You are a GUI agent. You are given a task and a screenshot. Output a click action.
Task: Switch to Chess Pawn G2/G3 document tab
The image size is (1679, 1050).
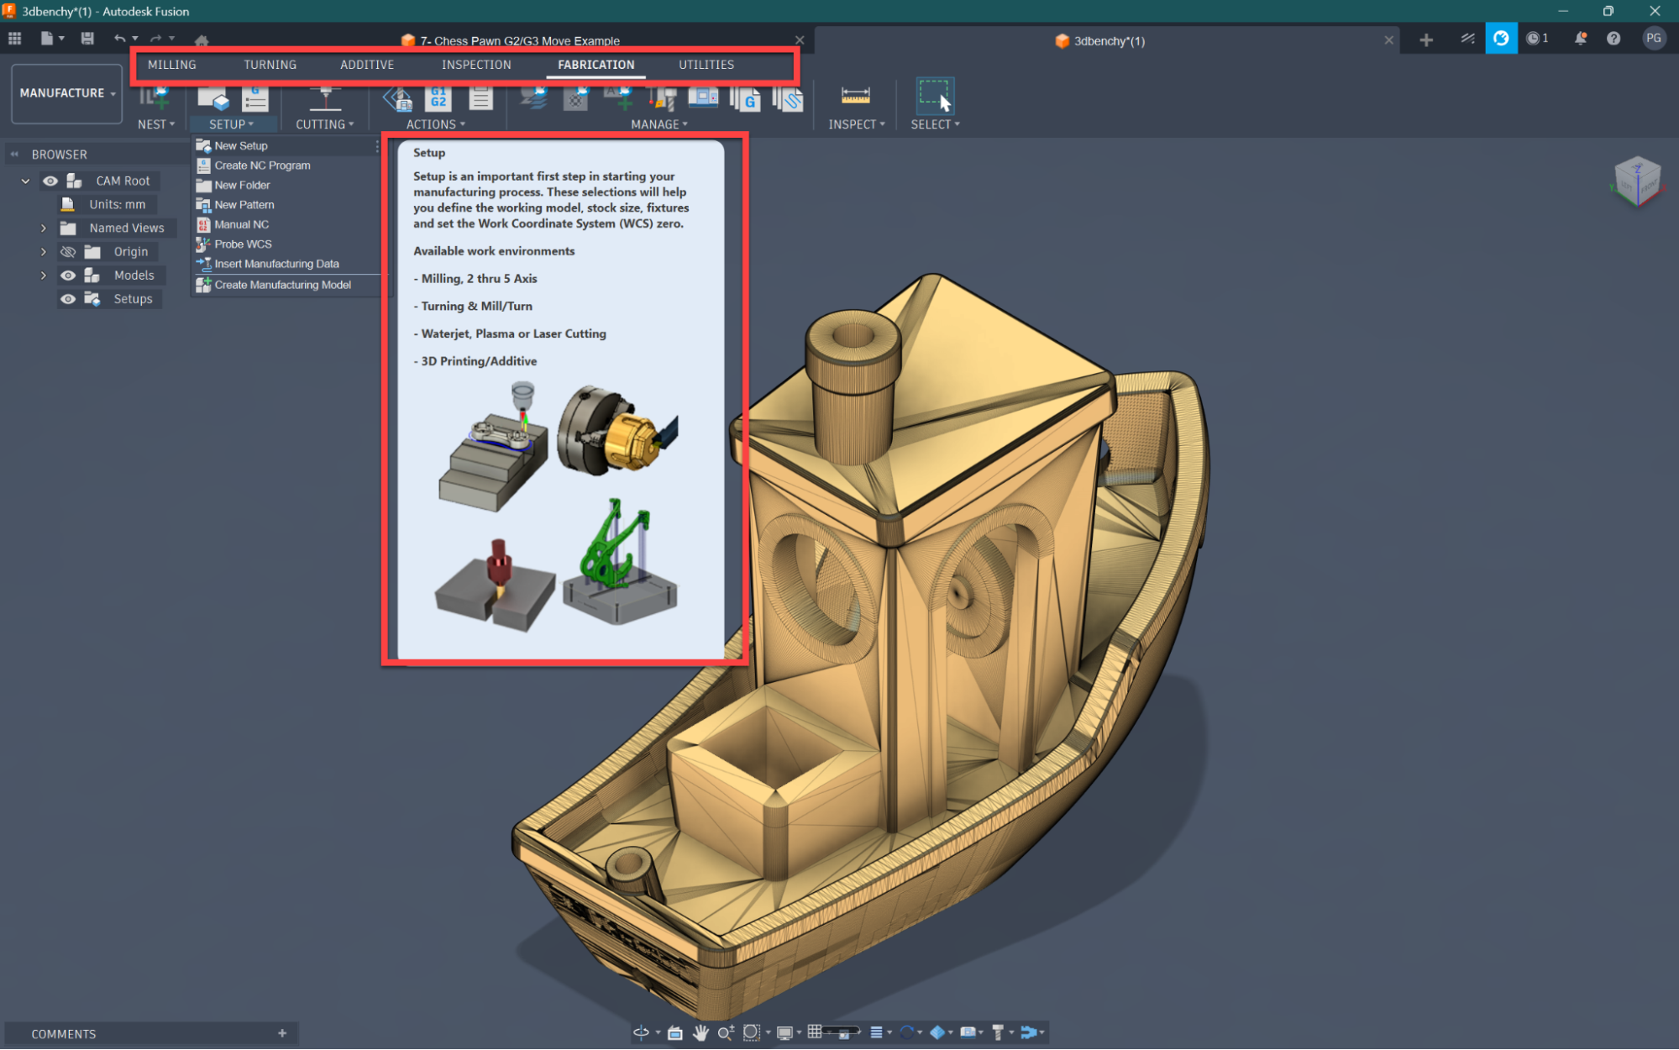[x=520, y=40]
